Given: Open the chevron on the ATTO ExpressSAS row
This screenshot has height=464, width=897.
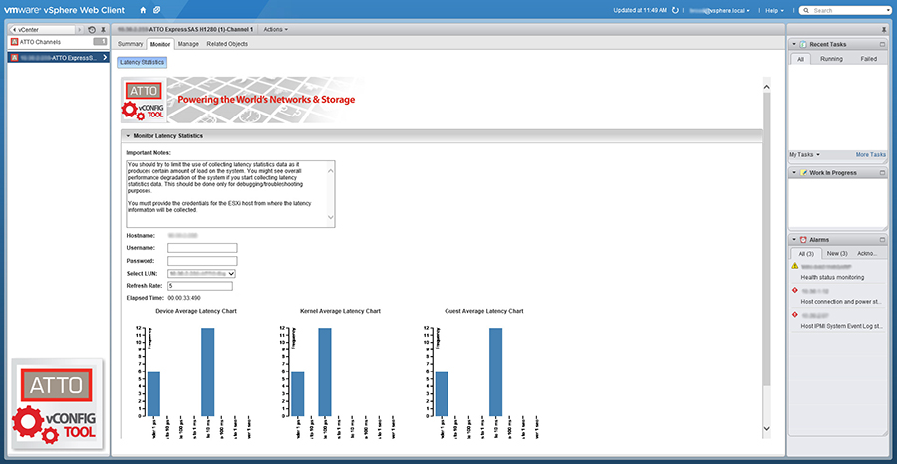Looking at the screenshot, I should click(x=105, y=58).
